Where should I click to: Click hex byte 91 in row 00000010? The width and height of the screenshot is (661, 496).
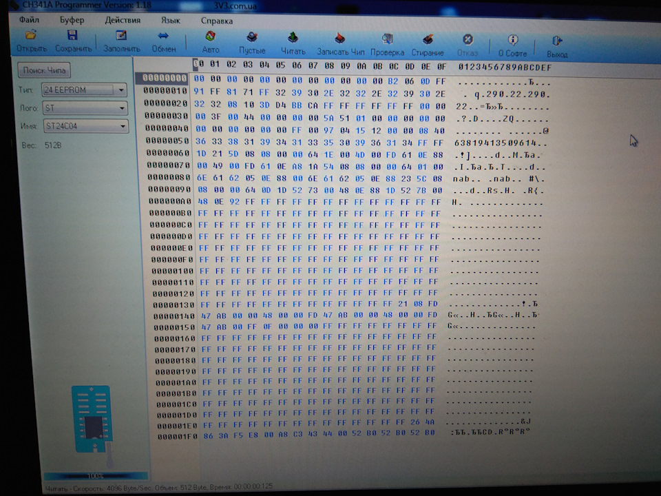coord(198,91)
